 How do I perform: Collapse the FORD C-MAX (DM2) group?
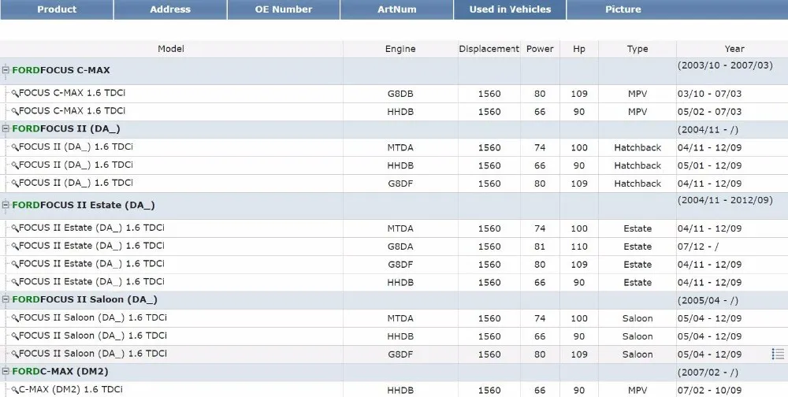tap(6, 371)
